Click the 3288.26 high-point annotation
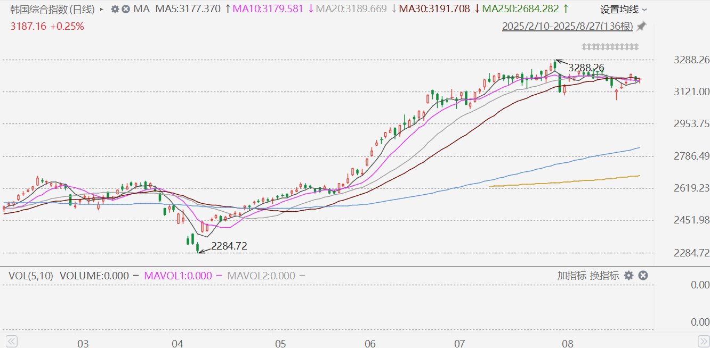This screenshot has width=710, height=348. (x=586, y=68)
